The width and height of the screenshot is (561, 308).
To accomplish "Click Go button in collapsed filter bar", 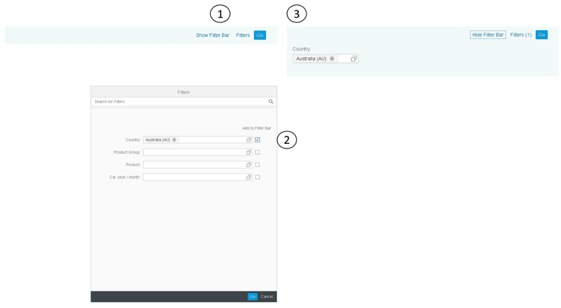I will coord(260,35).
